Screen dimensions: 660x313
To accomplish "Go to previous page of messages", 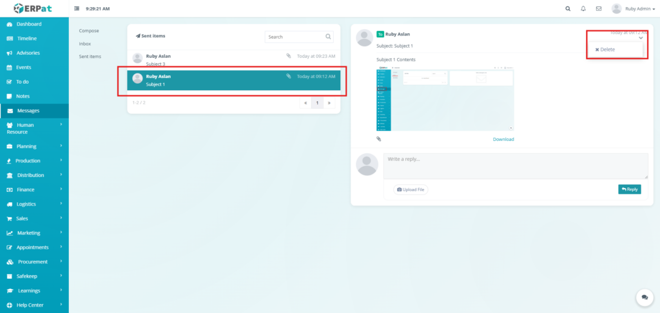I will tap(306, 102).
